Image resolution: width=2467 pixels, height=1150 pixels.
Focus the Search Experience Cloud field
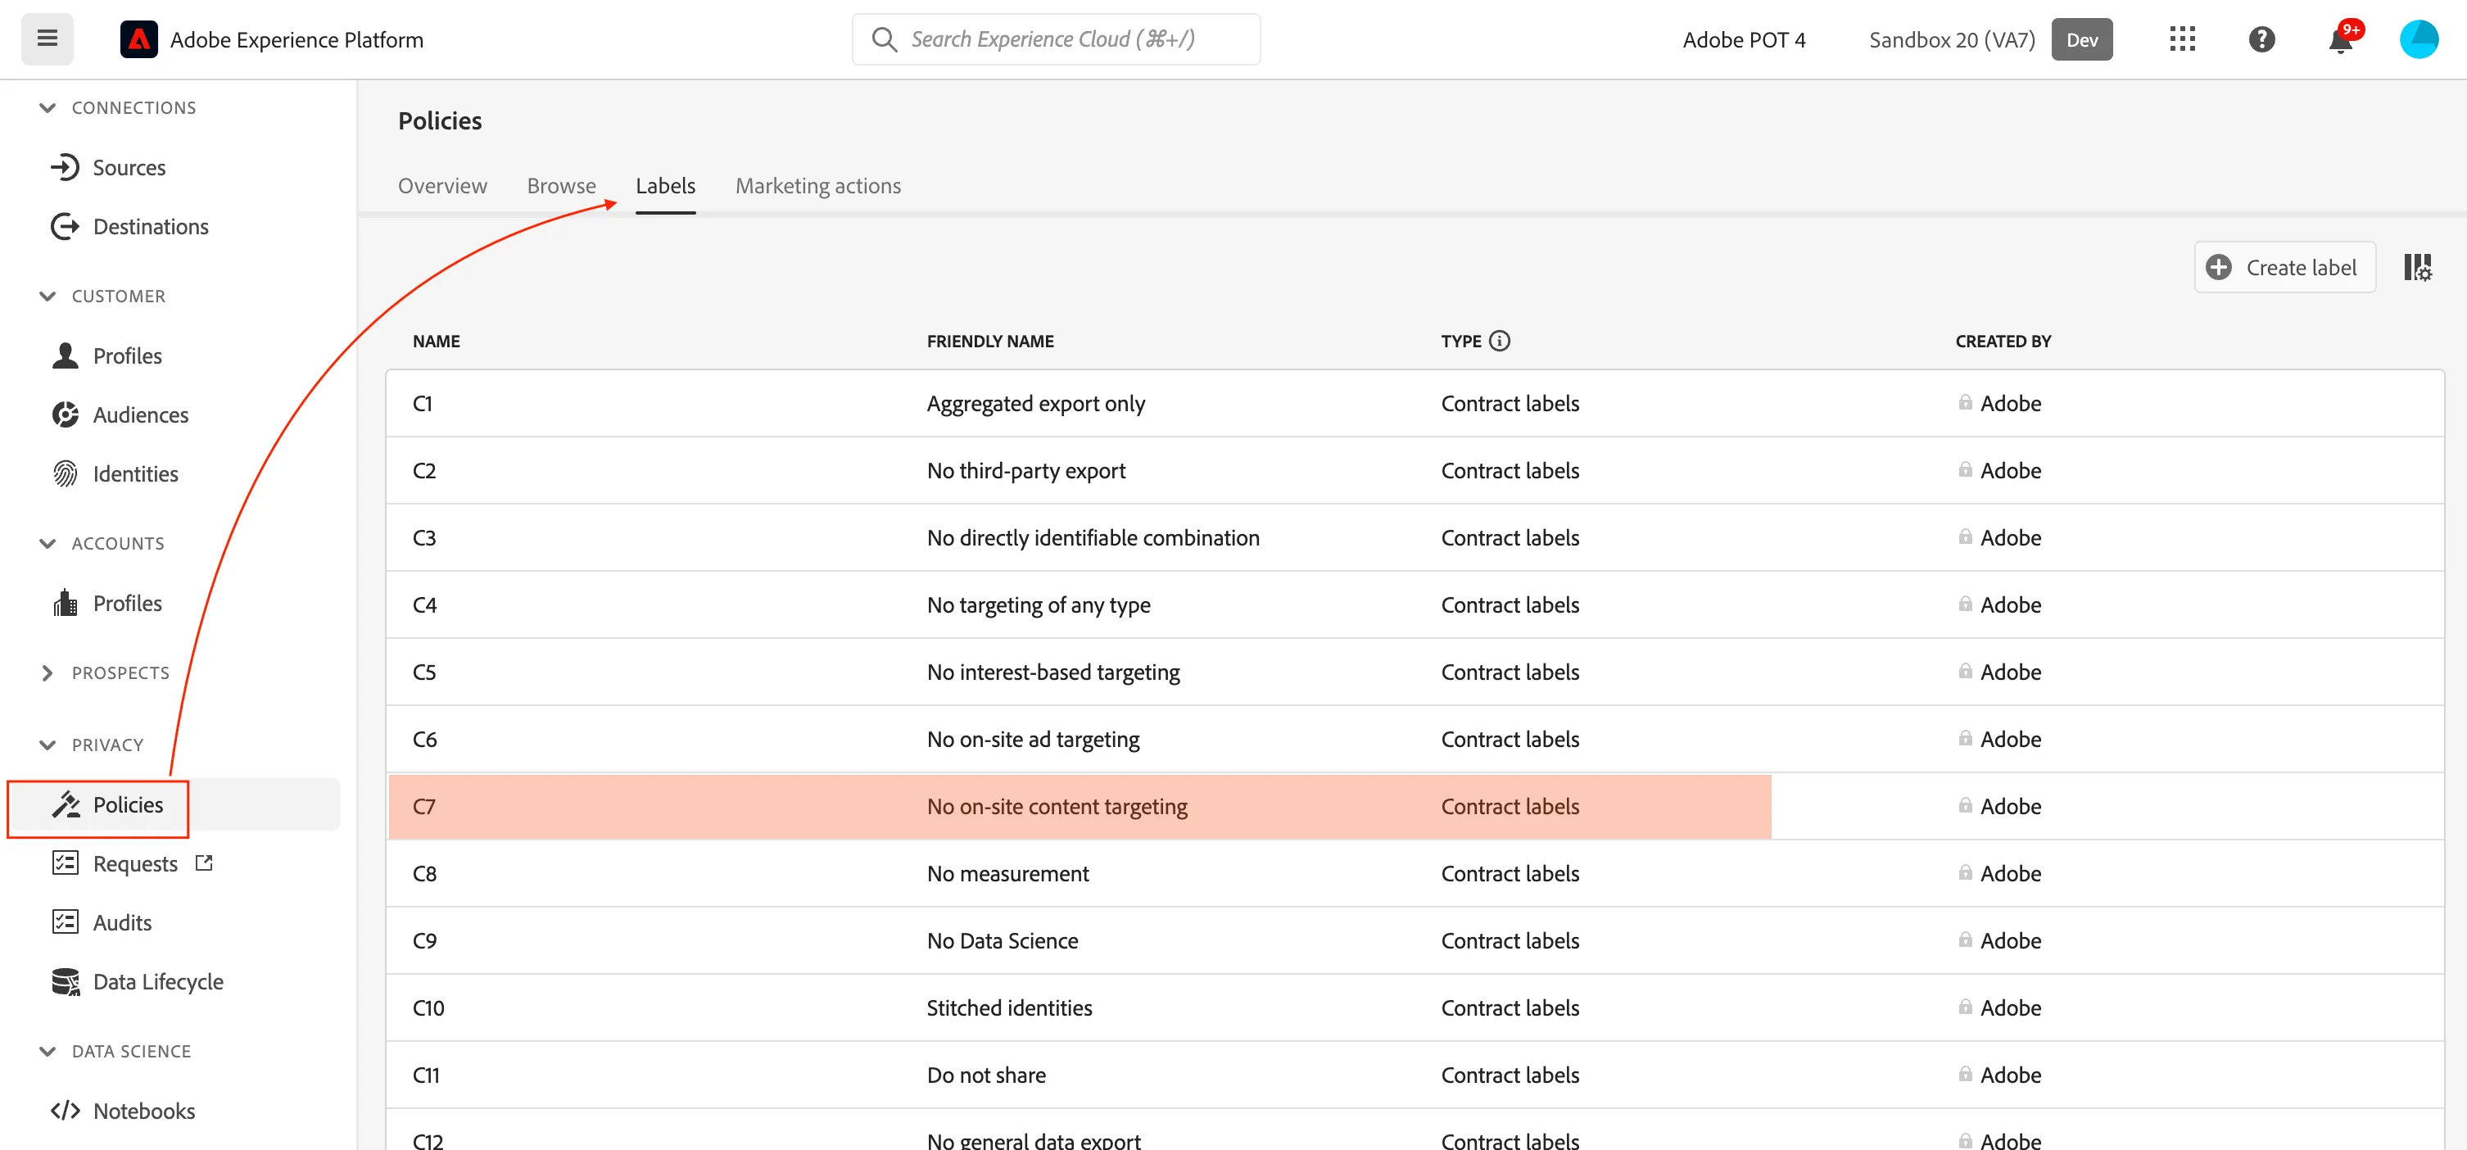[1057, 39]
